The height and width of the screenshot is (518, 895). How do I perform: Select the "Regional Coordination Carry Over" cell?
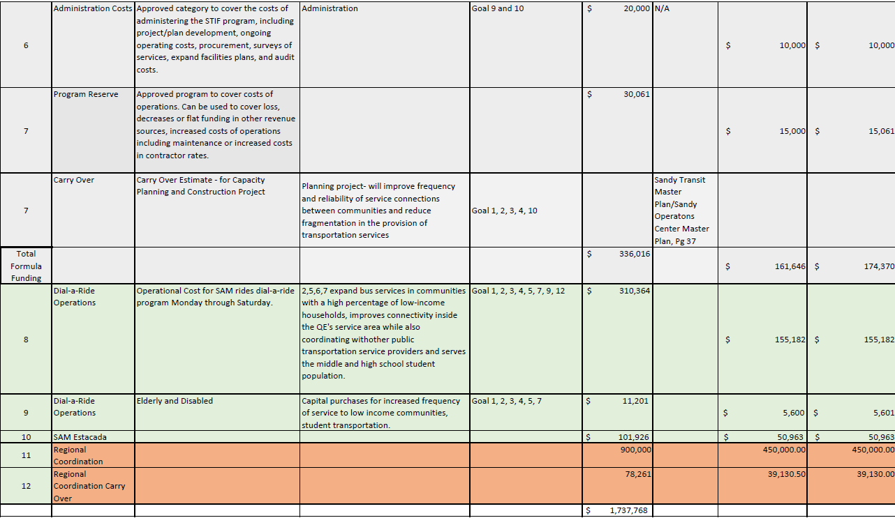[93, 486]
